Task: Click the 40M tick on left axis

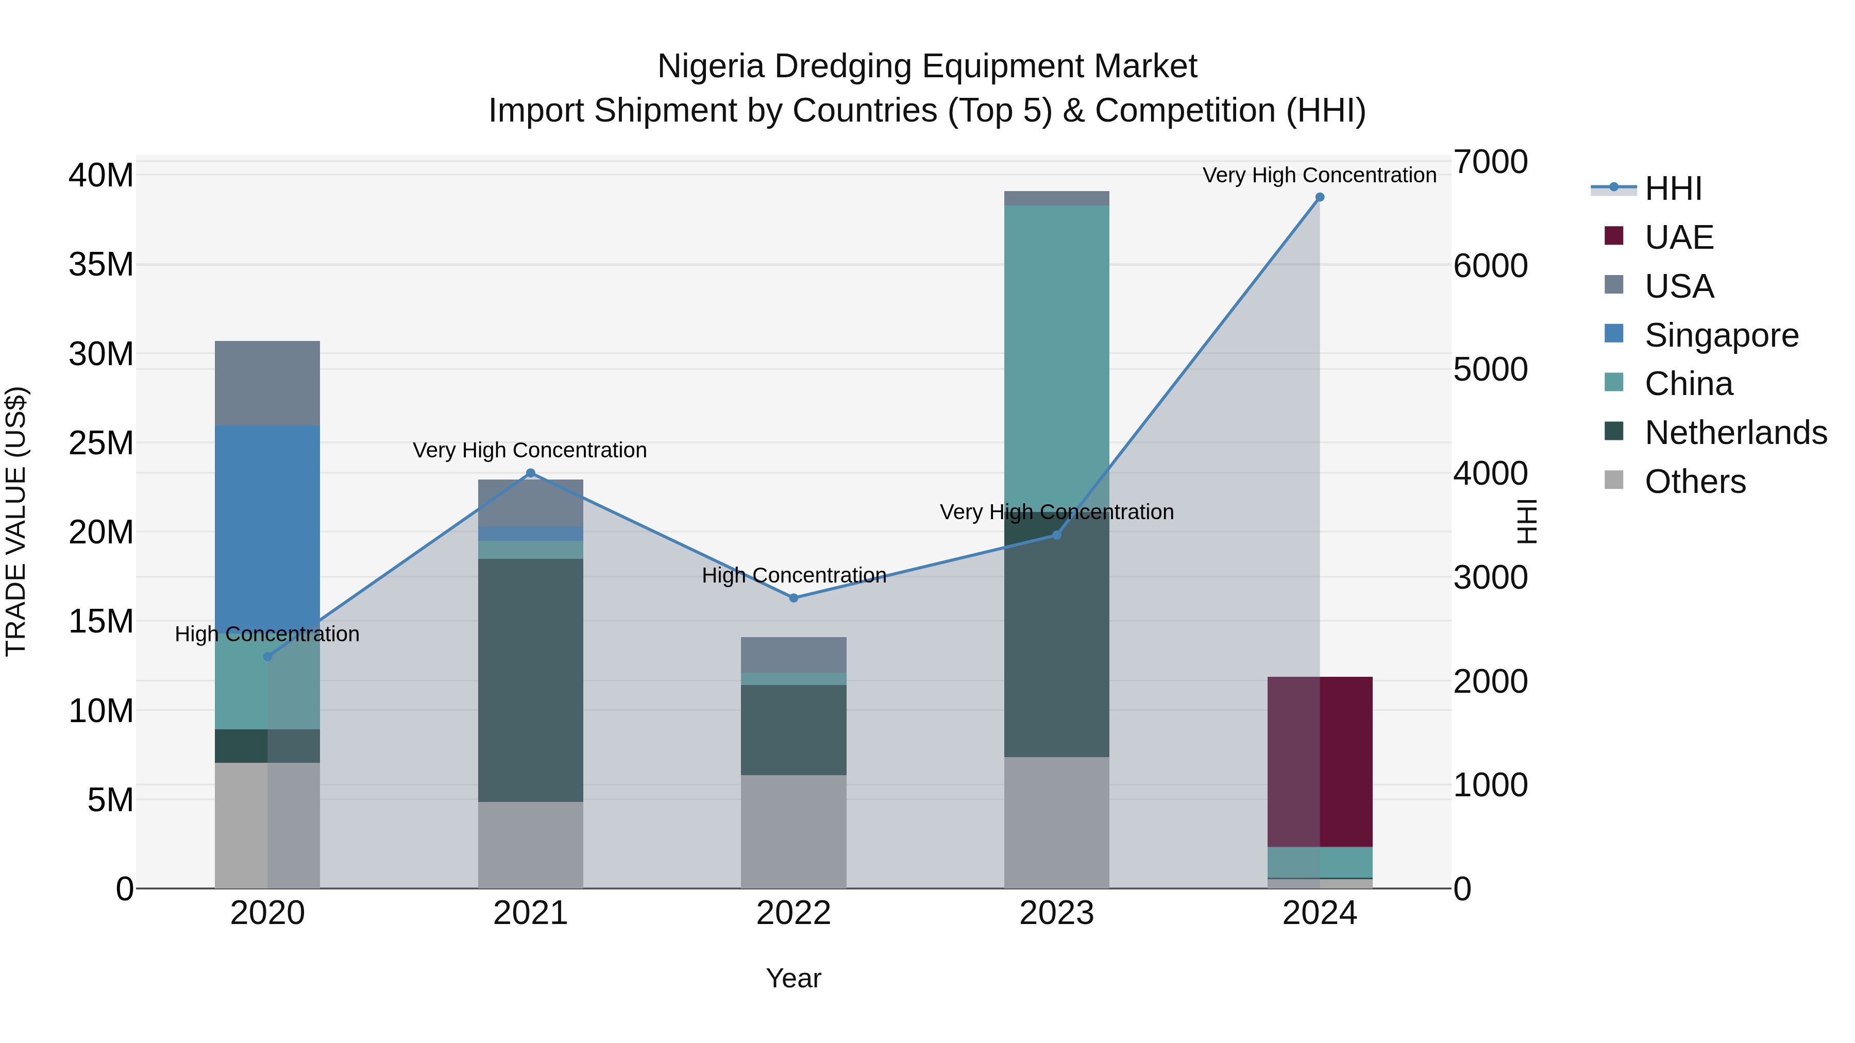Action: 101,175
